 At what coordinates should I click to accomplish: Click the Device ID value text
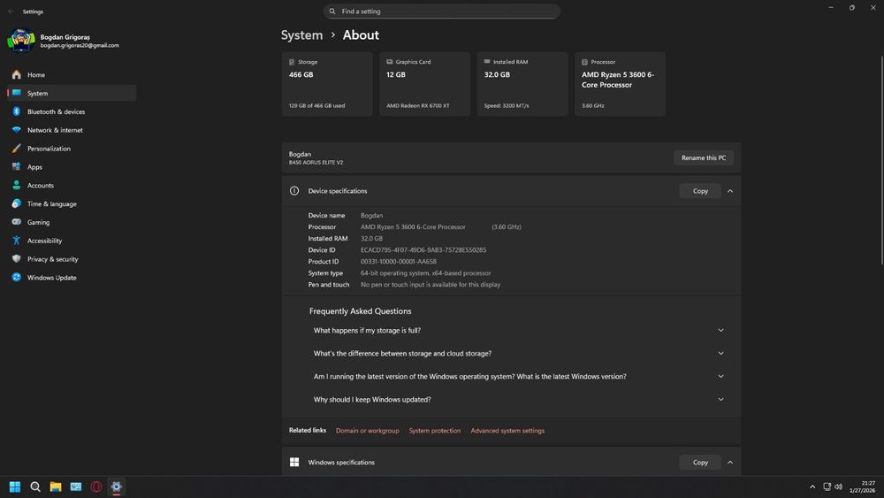423,249
